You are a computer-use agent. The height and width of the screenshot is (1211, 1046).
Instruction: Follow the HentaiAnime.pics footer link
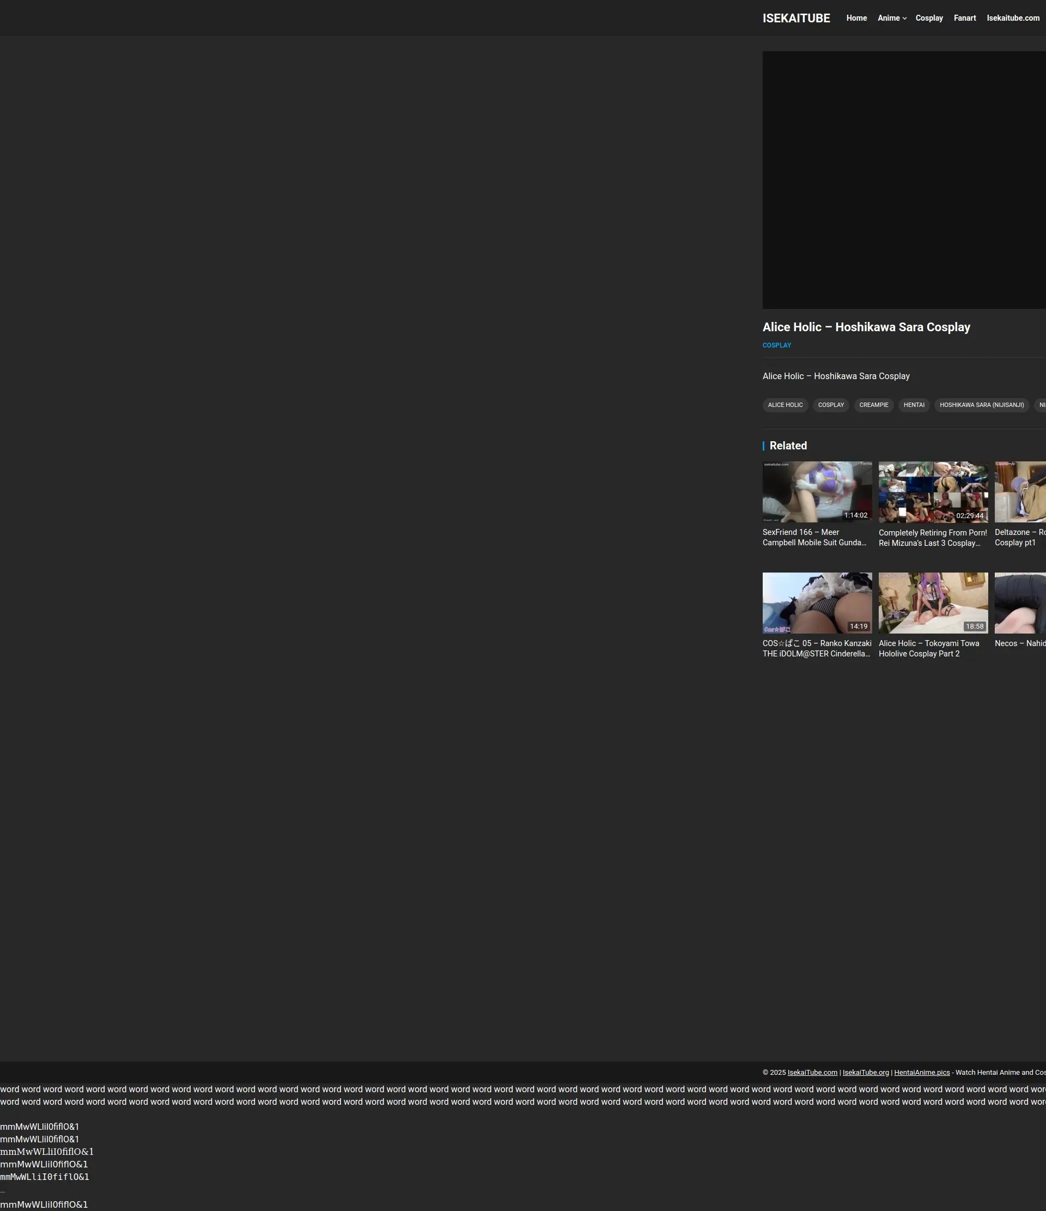(922, 1073)
